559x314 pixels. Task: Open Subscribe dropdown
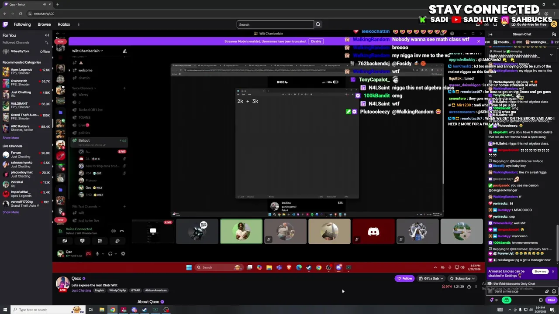[462, 278]
